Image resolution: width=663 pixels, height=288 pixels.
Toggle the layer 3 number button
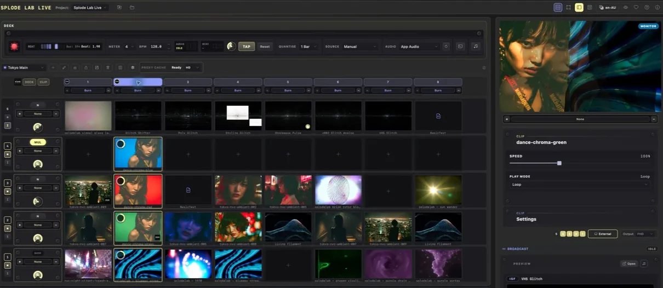[x=7, y=183]
